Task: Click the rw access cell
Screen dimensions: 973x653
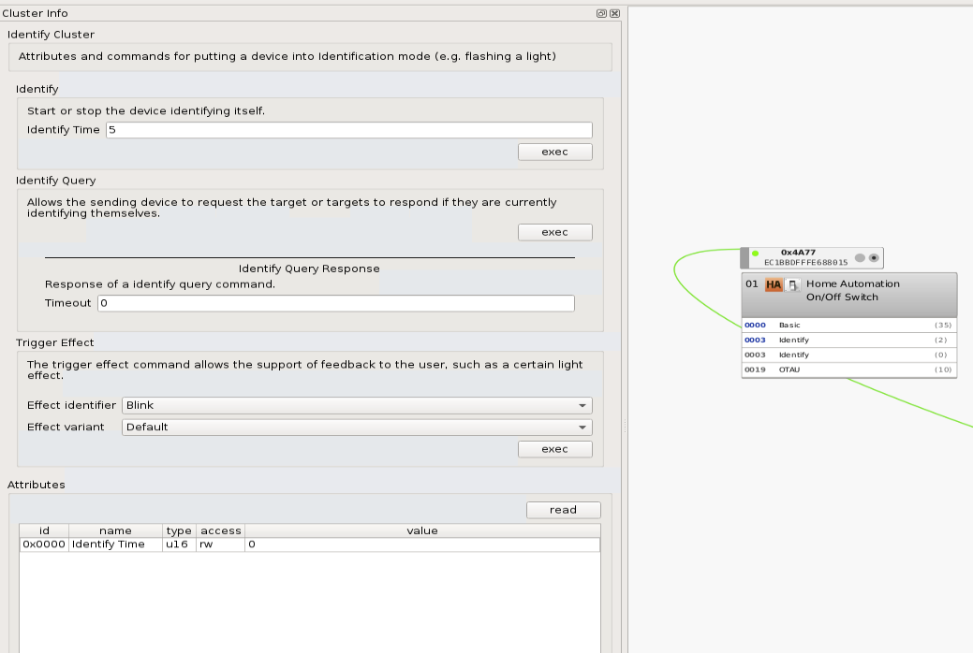Action: click(x=220, y=544)
